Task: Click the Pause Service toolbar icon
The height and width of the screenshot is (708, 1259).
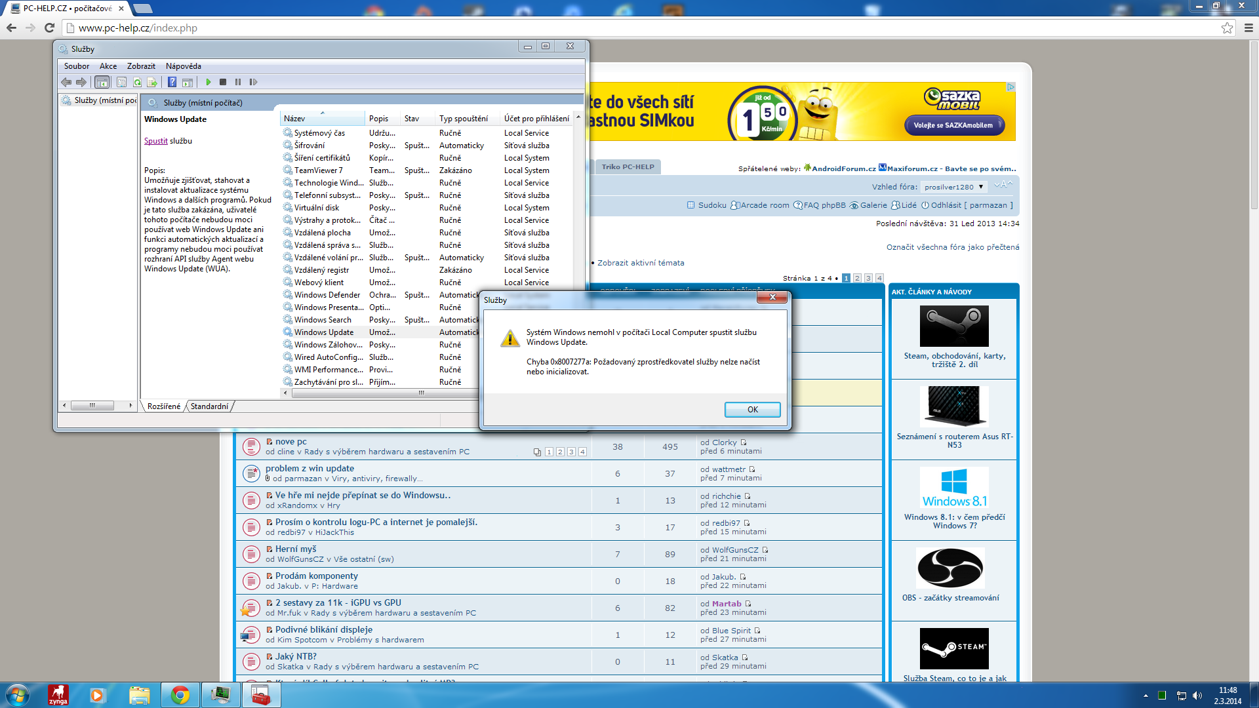Action: tap(238, 82)
